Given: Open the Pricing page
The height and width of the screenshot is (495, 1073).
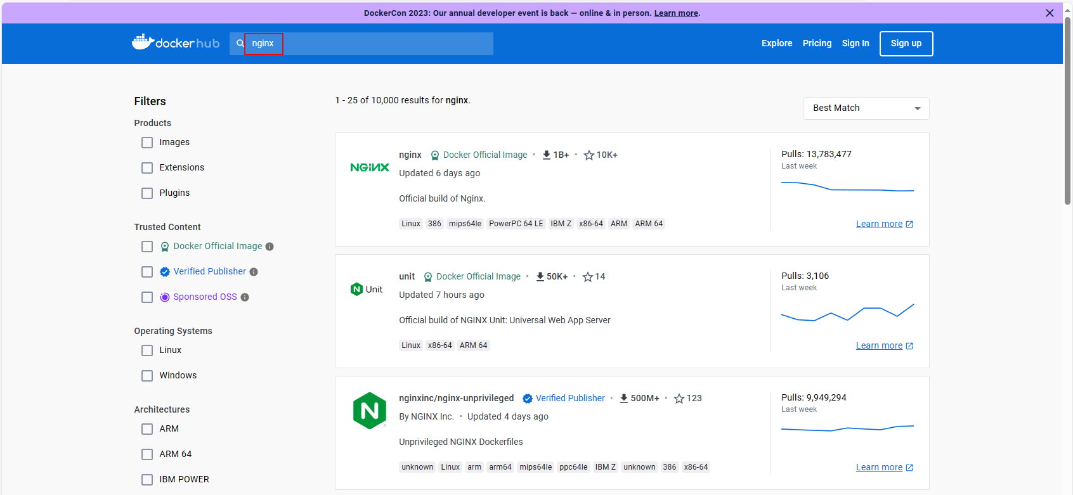Looking at the screenshot, I should click(x=817, y=43).
